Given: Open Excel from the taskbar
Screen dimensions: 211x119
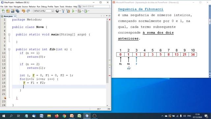Looking at the screenshot, I should click(79, 116).
